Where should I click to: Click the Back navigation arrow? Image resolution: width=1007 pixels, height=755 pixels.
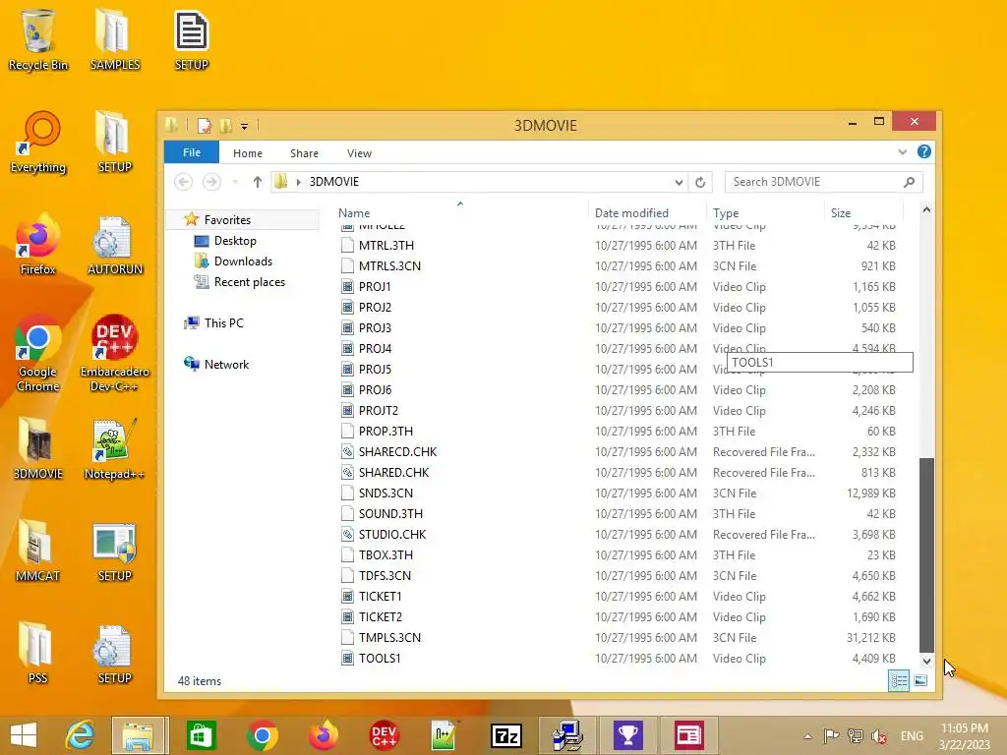183,182
